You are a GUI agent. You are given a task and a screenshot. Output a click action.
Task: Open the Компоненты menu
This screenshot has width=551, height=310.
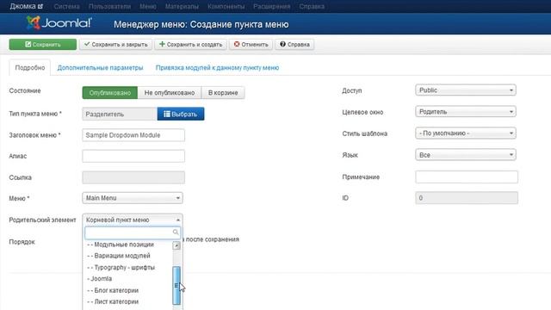click(x=226, y=6)
